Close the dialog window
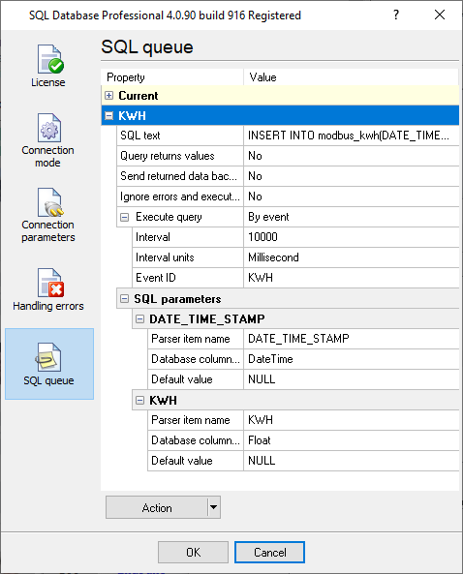 pyautogui.click(x=440, y=15)
